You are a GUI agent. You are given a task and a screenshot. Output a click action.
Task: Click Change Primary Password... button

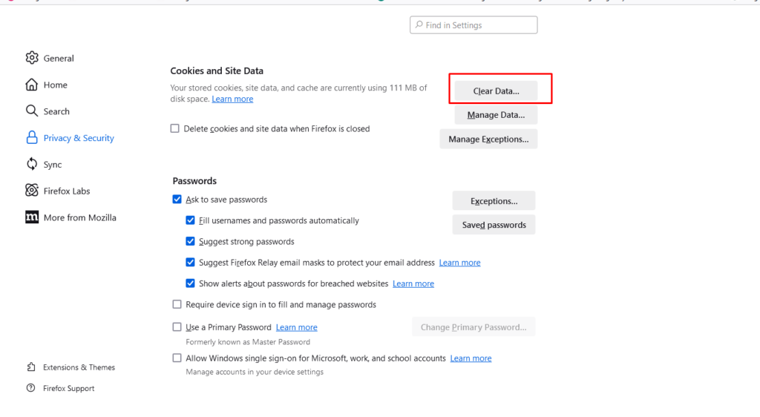[x=474, y=327]
